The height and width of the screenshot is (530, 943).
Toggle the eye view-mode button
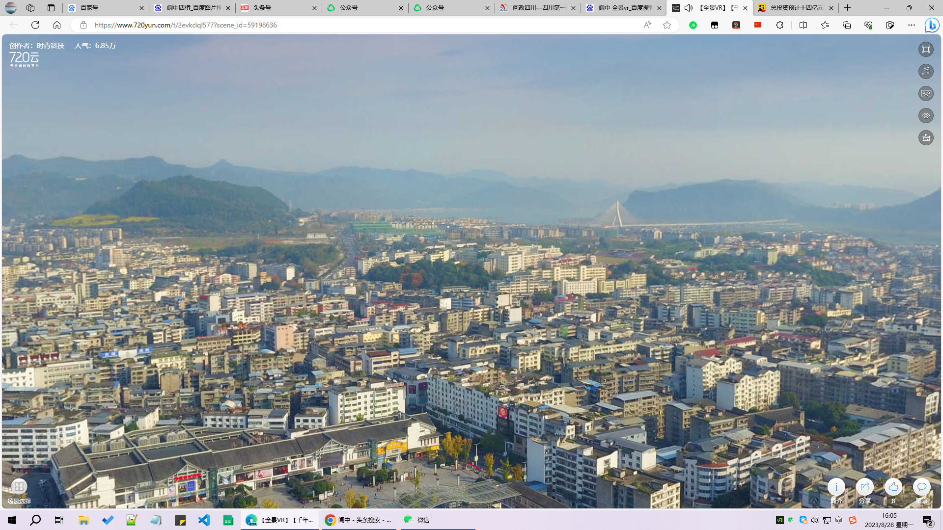coord(926,115)
